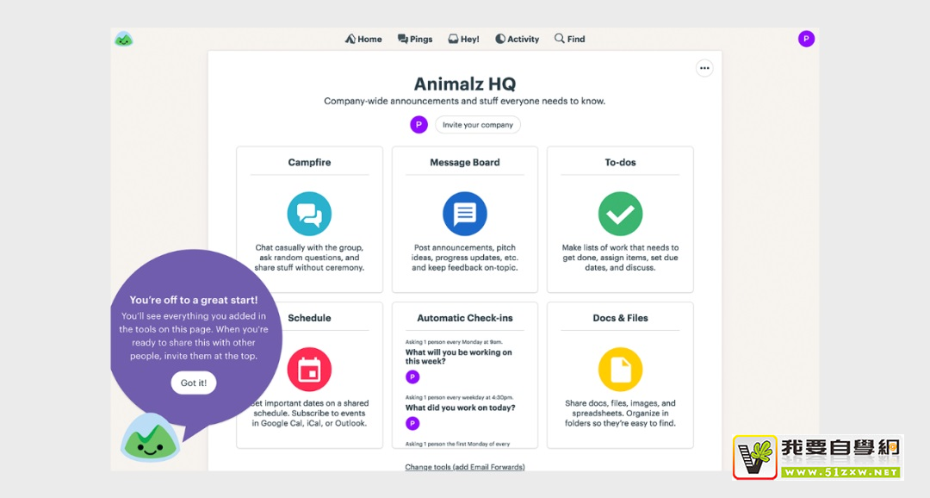Click the Message Board card title
The width and height of the screenshot is (930, 498).
click(x=464, y=162)
